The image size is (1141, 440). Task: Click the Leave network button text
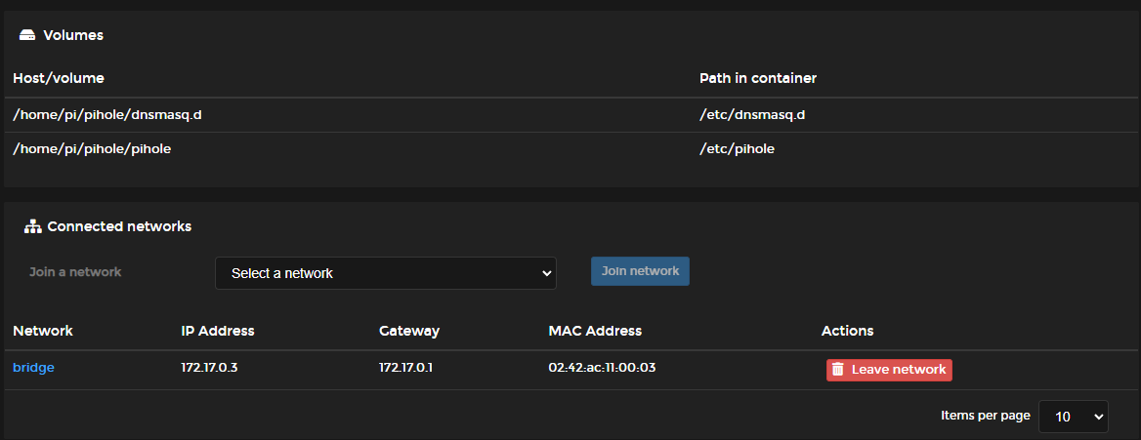coord(899,370)
